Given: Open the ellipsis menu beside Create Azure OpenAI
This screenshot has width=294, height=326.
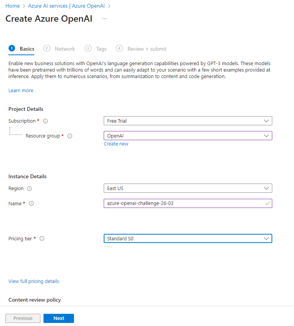Looking at the screenshot, I should click(104, 19).
